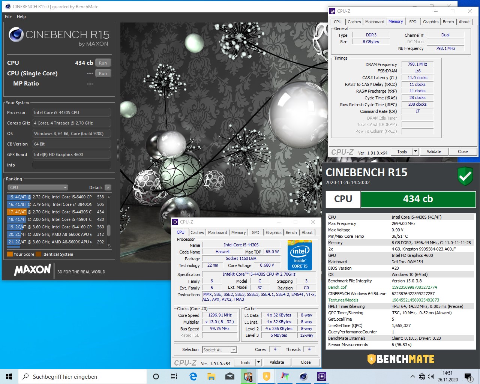This screenshot has width=480, height=384.
Task: Select ranking entry Intel Core i5-6400 score 538
Action: point(56,197)
